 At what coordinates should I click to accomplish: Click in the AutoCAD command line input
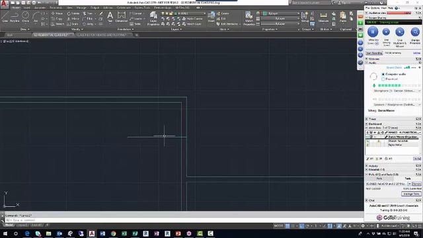[184, 220]
